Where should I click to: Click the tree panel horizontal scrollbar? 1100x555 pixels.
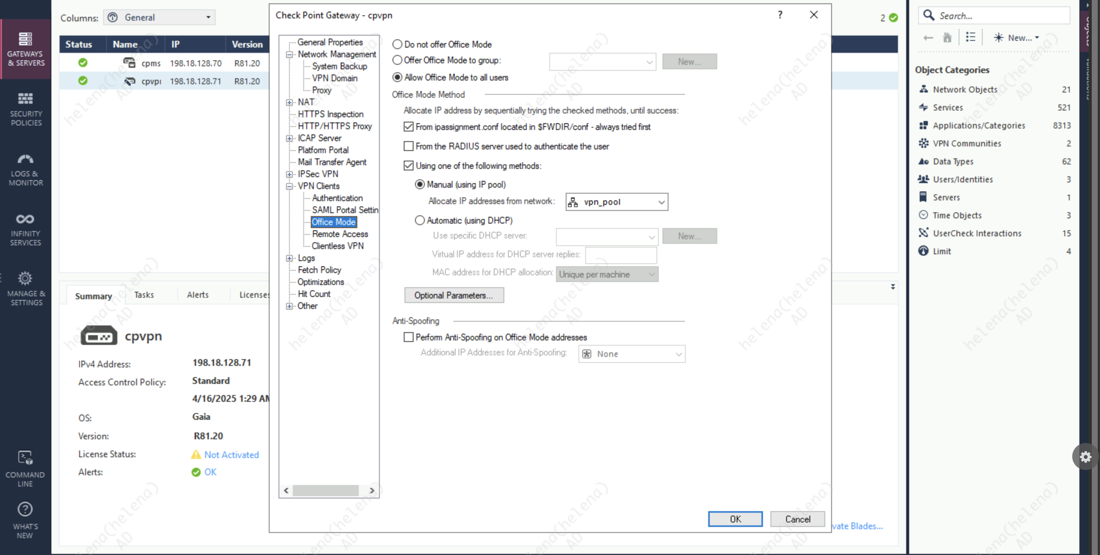[x=325, y=491]
